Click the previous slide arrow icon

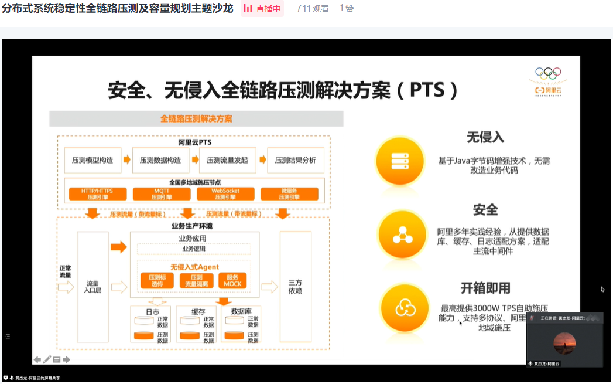[x=37, y=359]
